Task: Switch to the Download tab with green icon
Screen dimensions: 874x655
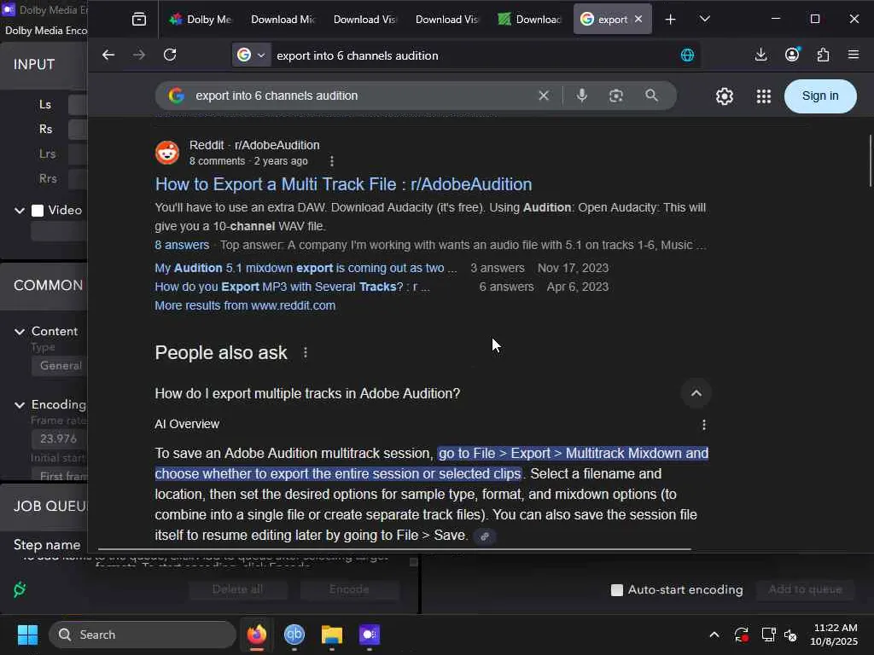Action: [529, 20]
